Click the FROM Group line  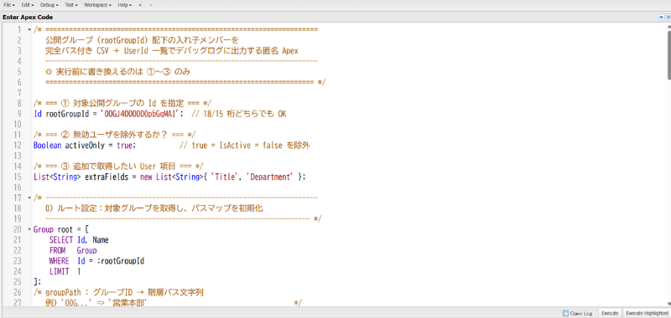(73, 250)
